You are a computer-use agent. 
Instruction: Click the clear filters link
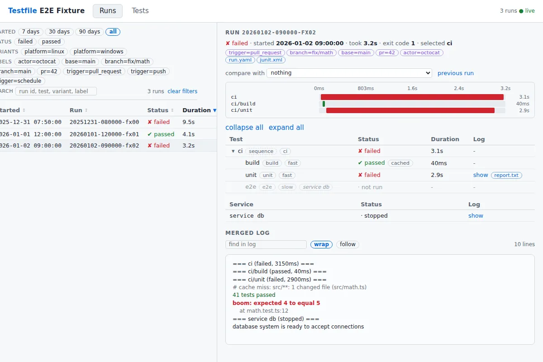click(x=182, y=91)
